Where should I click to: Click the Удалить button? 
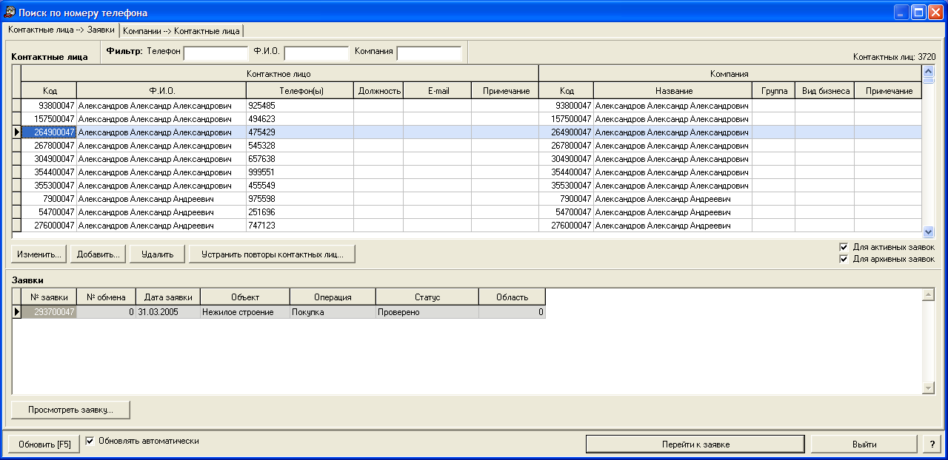point(158,254)
